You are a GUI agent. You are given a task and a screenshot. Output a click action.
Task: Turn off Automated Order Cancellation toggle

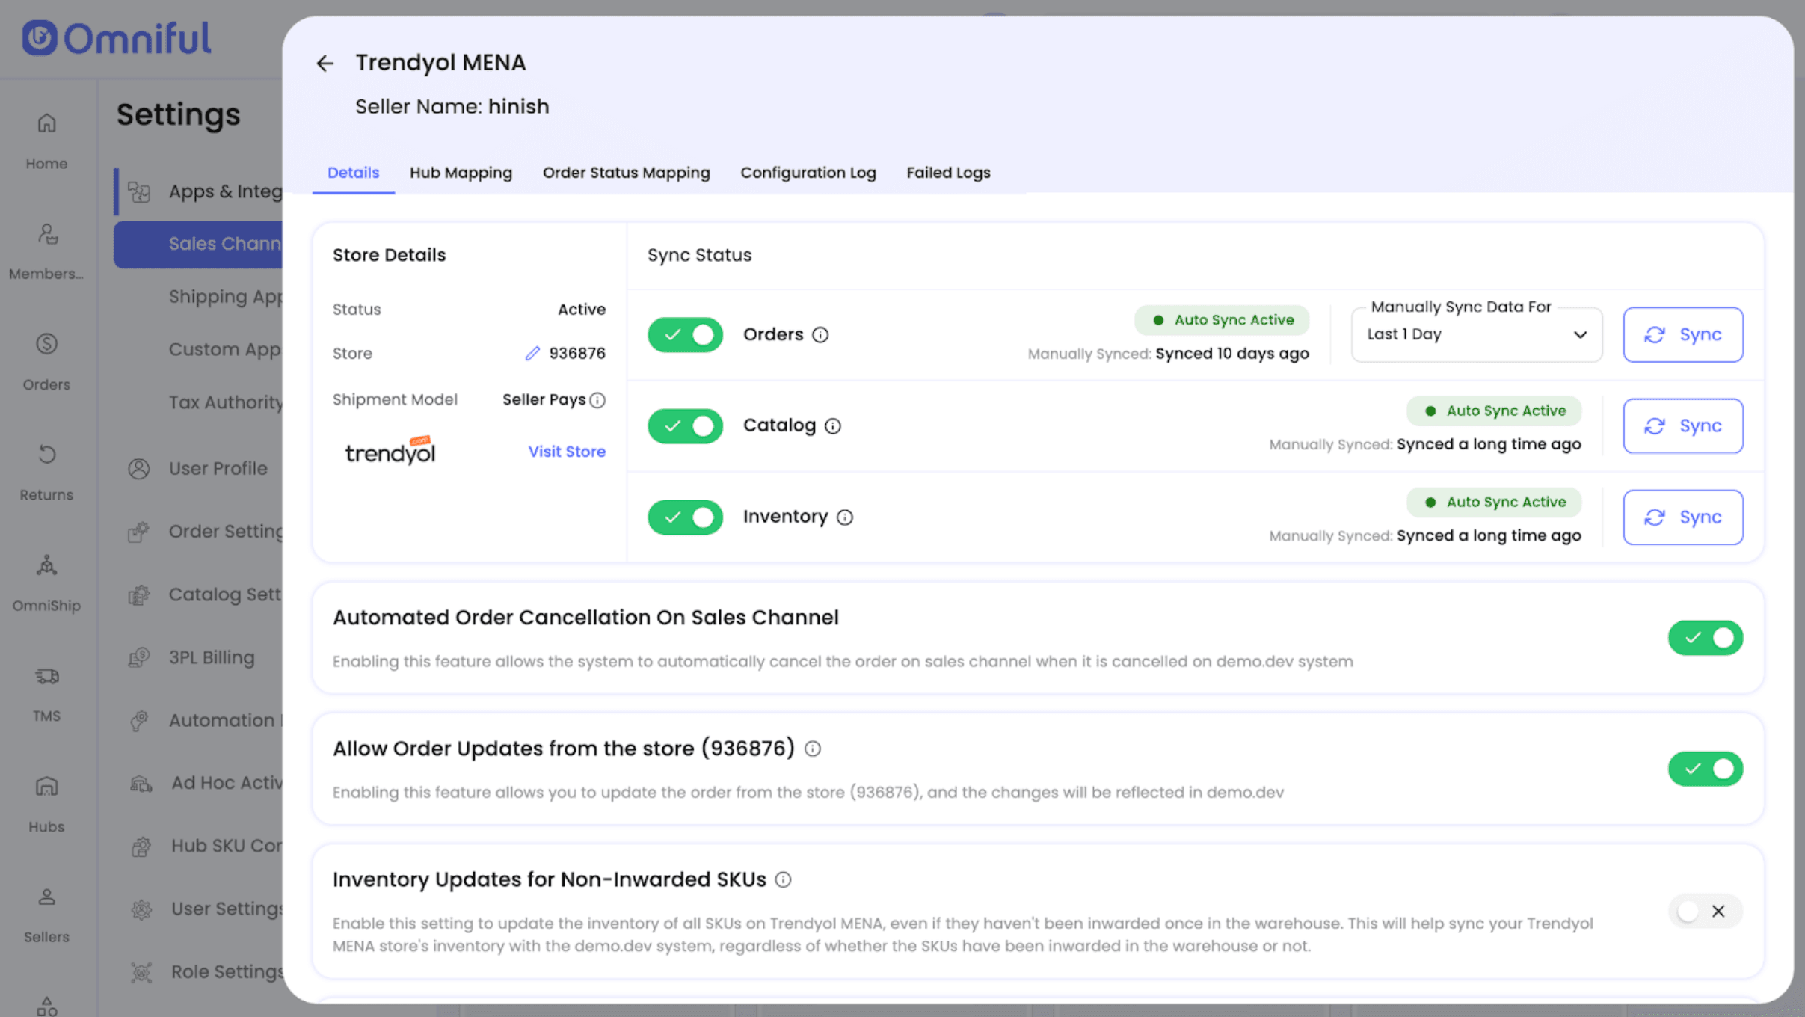point(1705,638)
